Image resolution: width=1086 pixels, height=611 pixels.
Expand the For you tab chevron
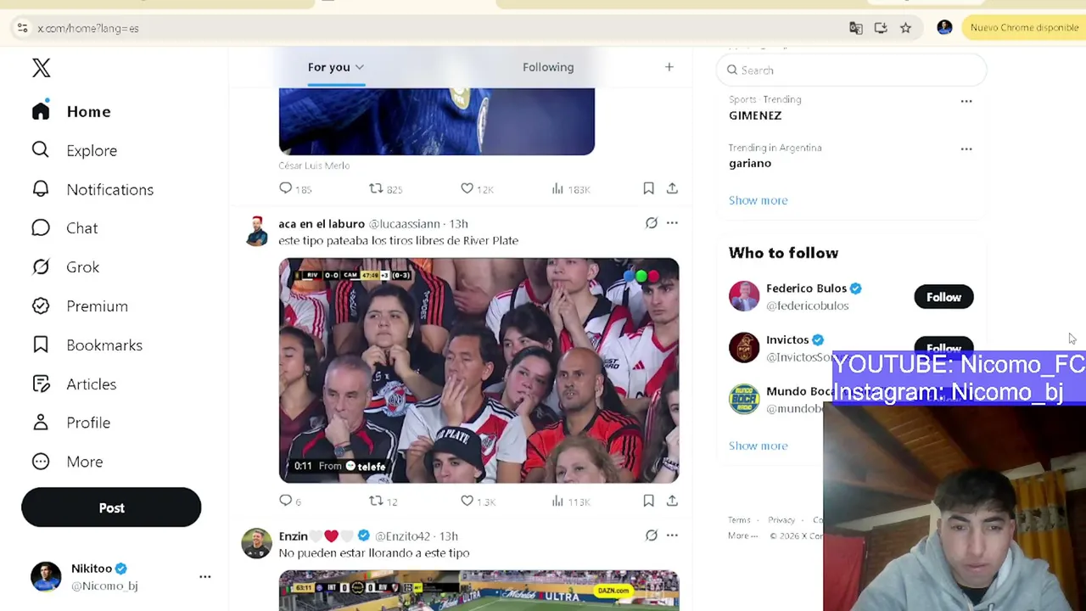click(359, 67)
